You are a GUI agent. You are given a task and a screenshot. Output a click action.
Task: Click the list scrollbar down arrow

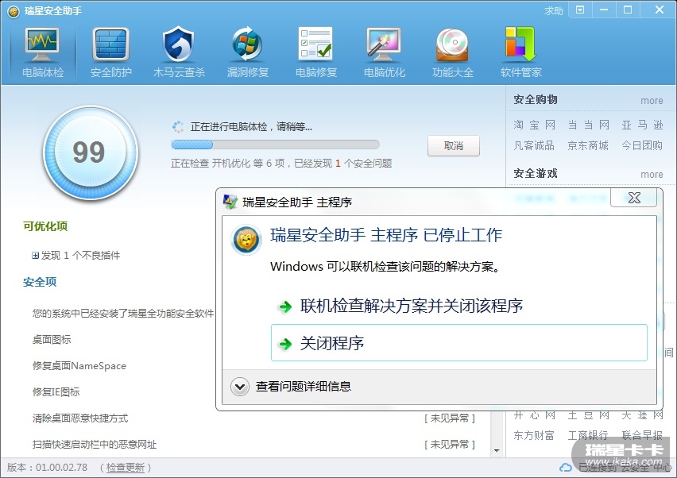(x=497, y=451)
